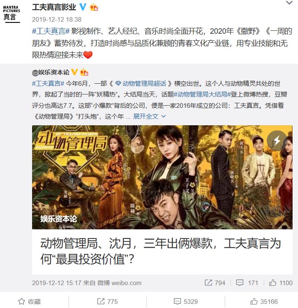Screen dimensions: 298x308
Task: Click the lightning bolt icon on image
Action: click(x=277, y=140)
